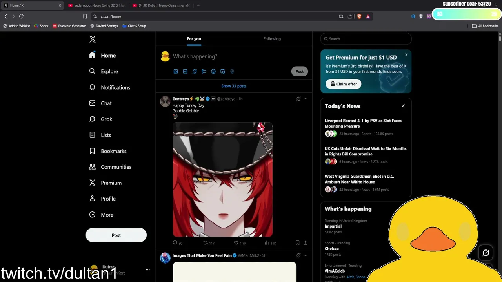View analytics of Zentreya's post
Viewport: 502px width, 282px height.
pyautogui.click(x=270, y=243)
